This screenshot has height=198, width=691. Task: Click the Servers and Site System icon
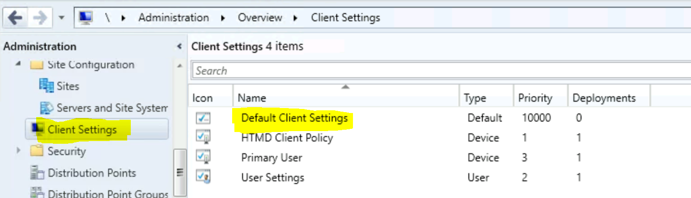47,108
